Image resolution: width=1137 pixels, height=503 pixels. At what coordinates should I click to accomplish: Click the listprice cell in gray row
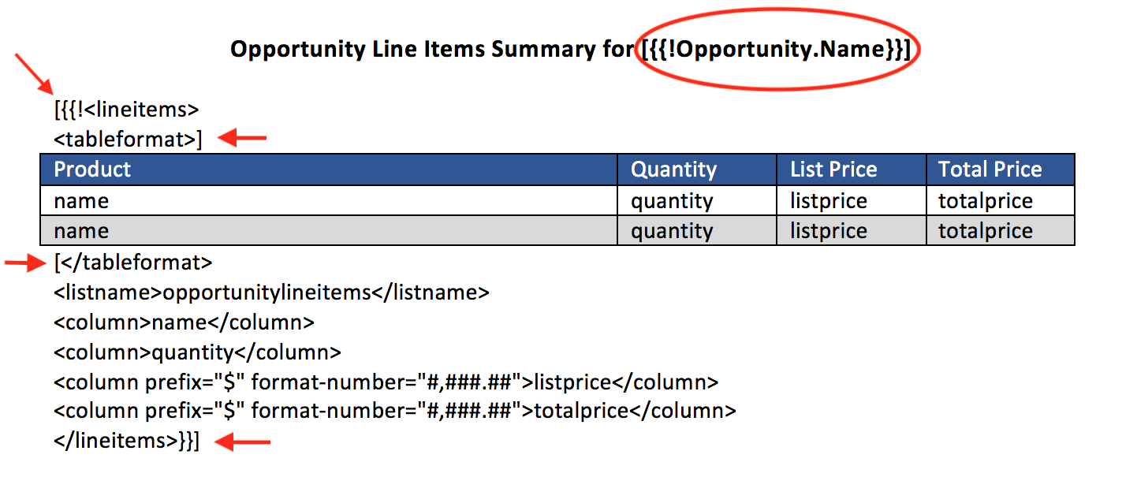[828, 231]
